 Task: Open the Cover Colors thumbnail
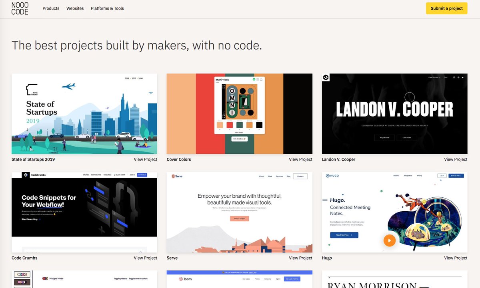tap(240, 113)
